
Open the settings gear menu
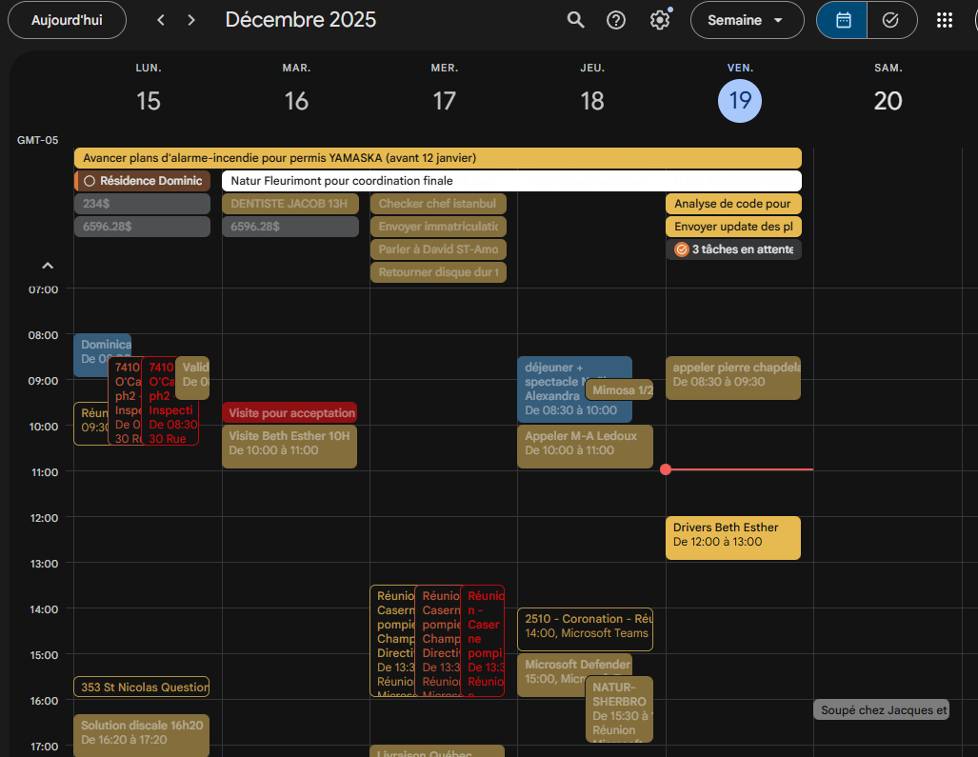pyautogui.click(x=659, y=20)
